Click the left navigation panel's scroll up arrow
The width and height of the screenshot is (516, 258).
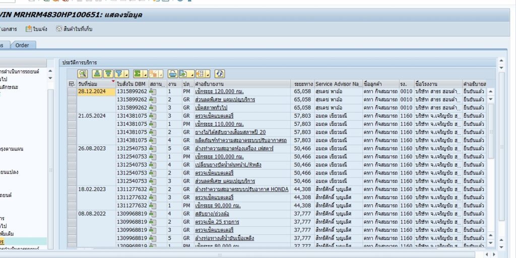pyautogui.click(x=50, y=71)
